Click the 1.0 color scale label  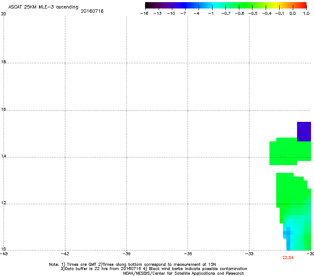[306, 14]
